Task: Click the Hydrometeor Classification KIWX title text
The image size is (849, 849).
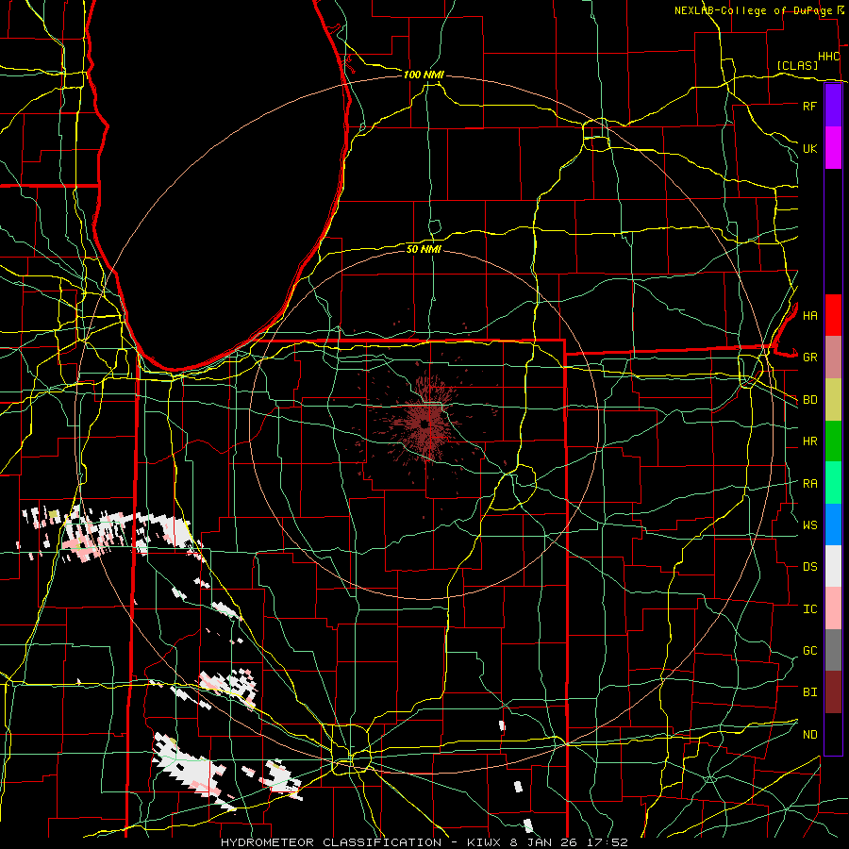Action: click(424, 842)
